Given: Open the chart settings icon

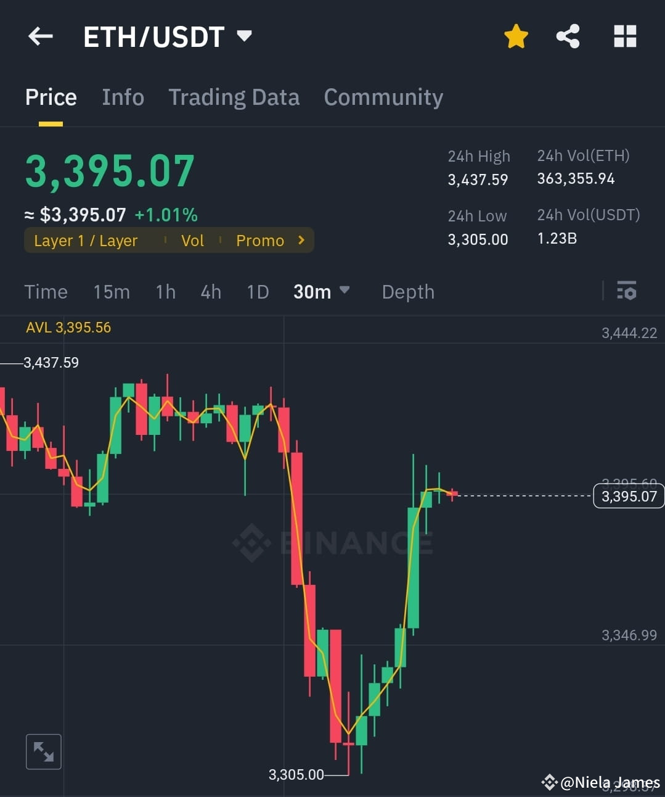Looking at the screenshot, I should tap(626, 291).
